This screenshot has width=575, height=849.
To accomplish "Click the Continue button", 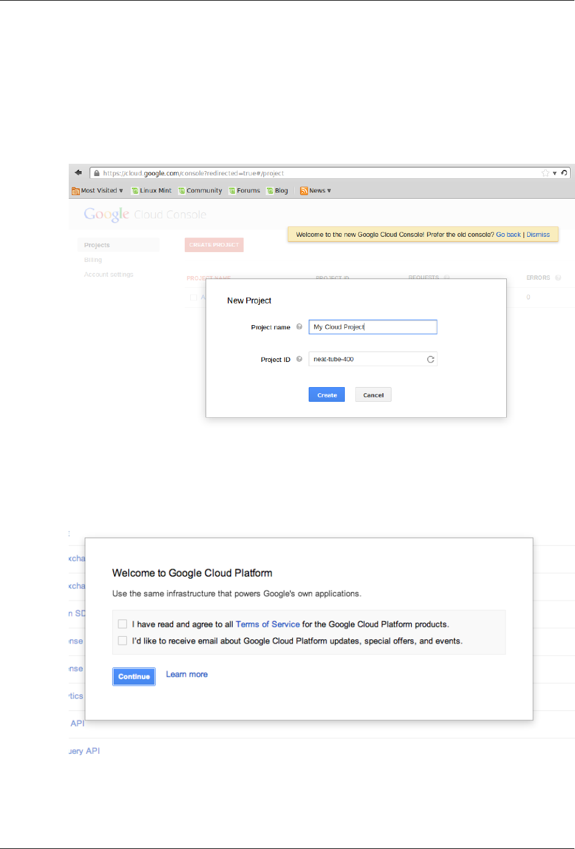I will pyautogui.click(x=134, y=677).
